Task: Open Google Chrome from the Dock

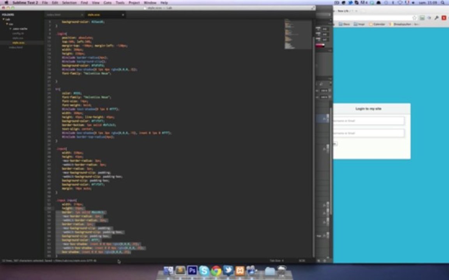Action: point(216,270)
